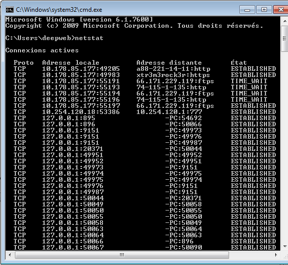This screenshot has height=265, width=288.
Task: Click remote address -PC:49973
Action: tap(183, 130)
